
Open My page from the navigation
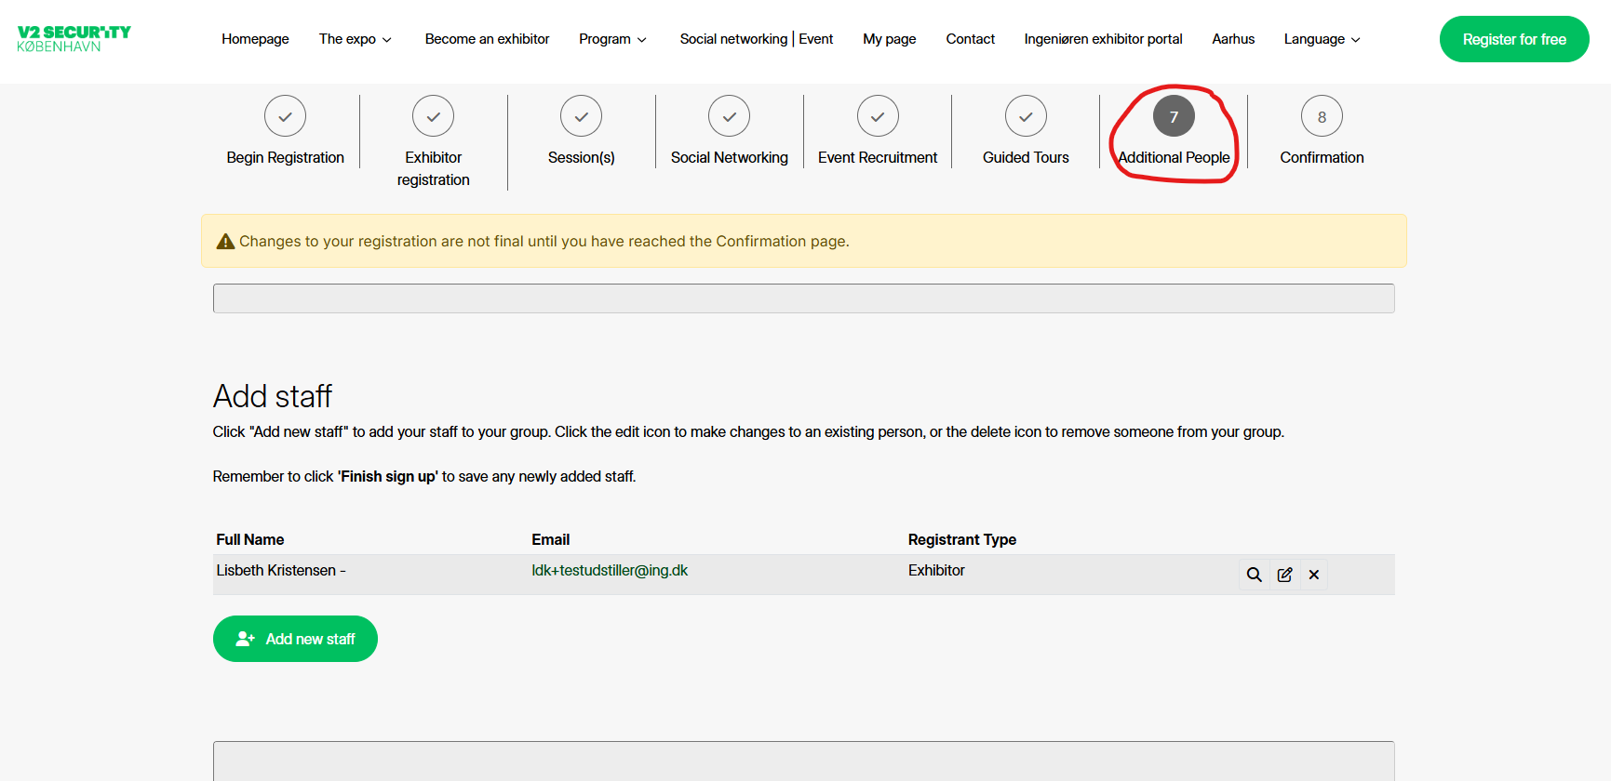[x=889, y=39]
